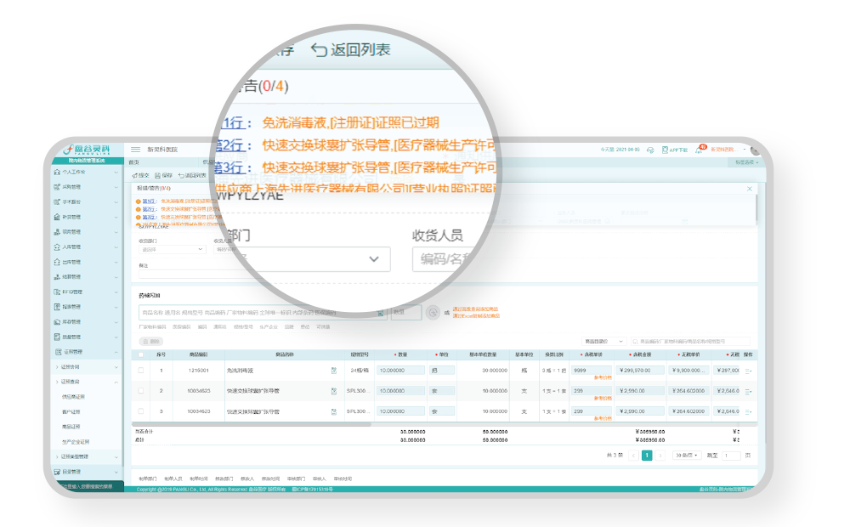Open detail icon in table row 2
The image size is (850, 527).
pos(333,391)
